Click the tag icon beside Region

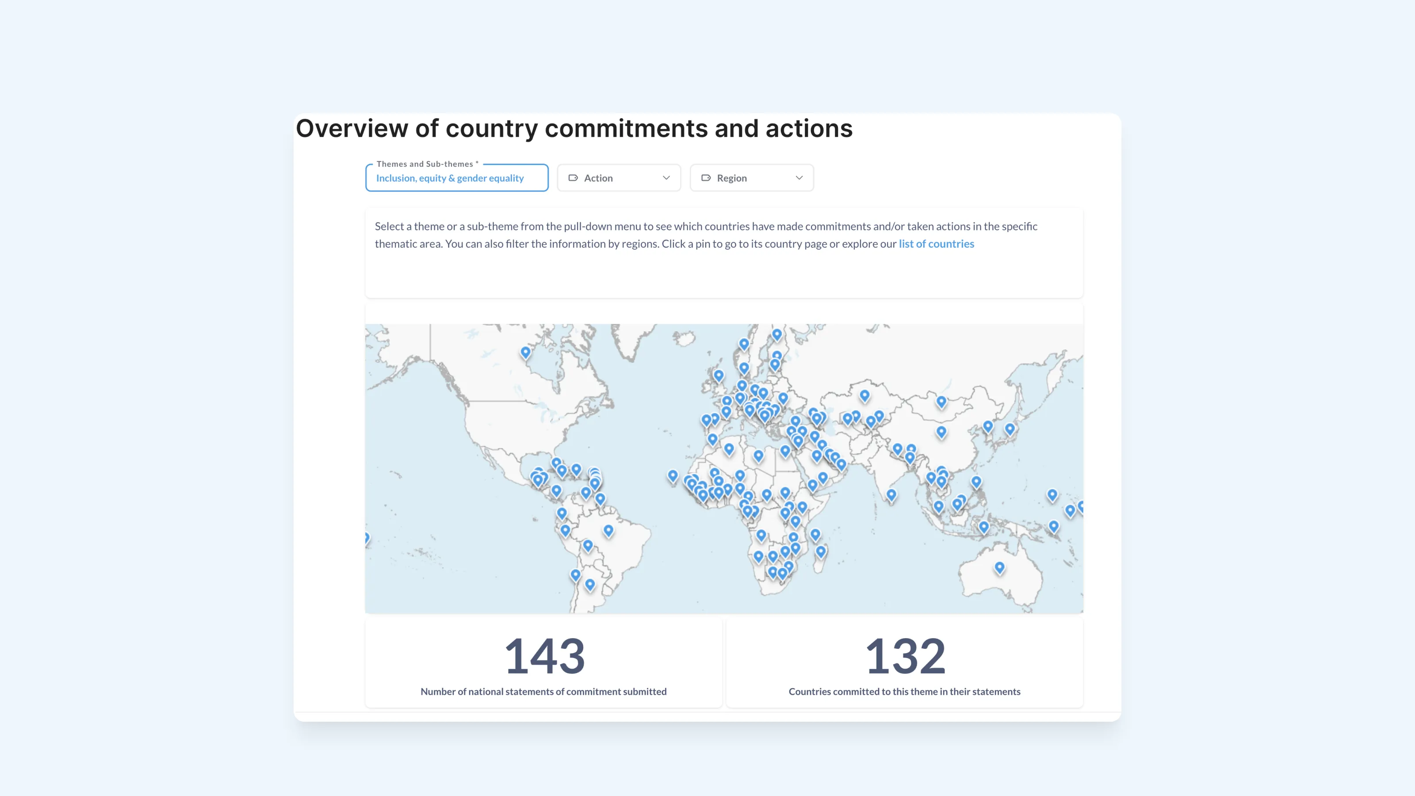706,178
